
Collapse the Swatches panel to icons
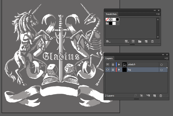[x=155, y=10]
